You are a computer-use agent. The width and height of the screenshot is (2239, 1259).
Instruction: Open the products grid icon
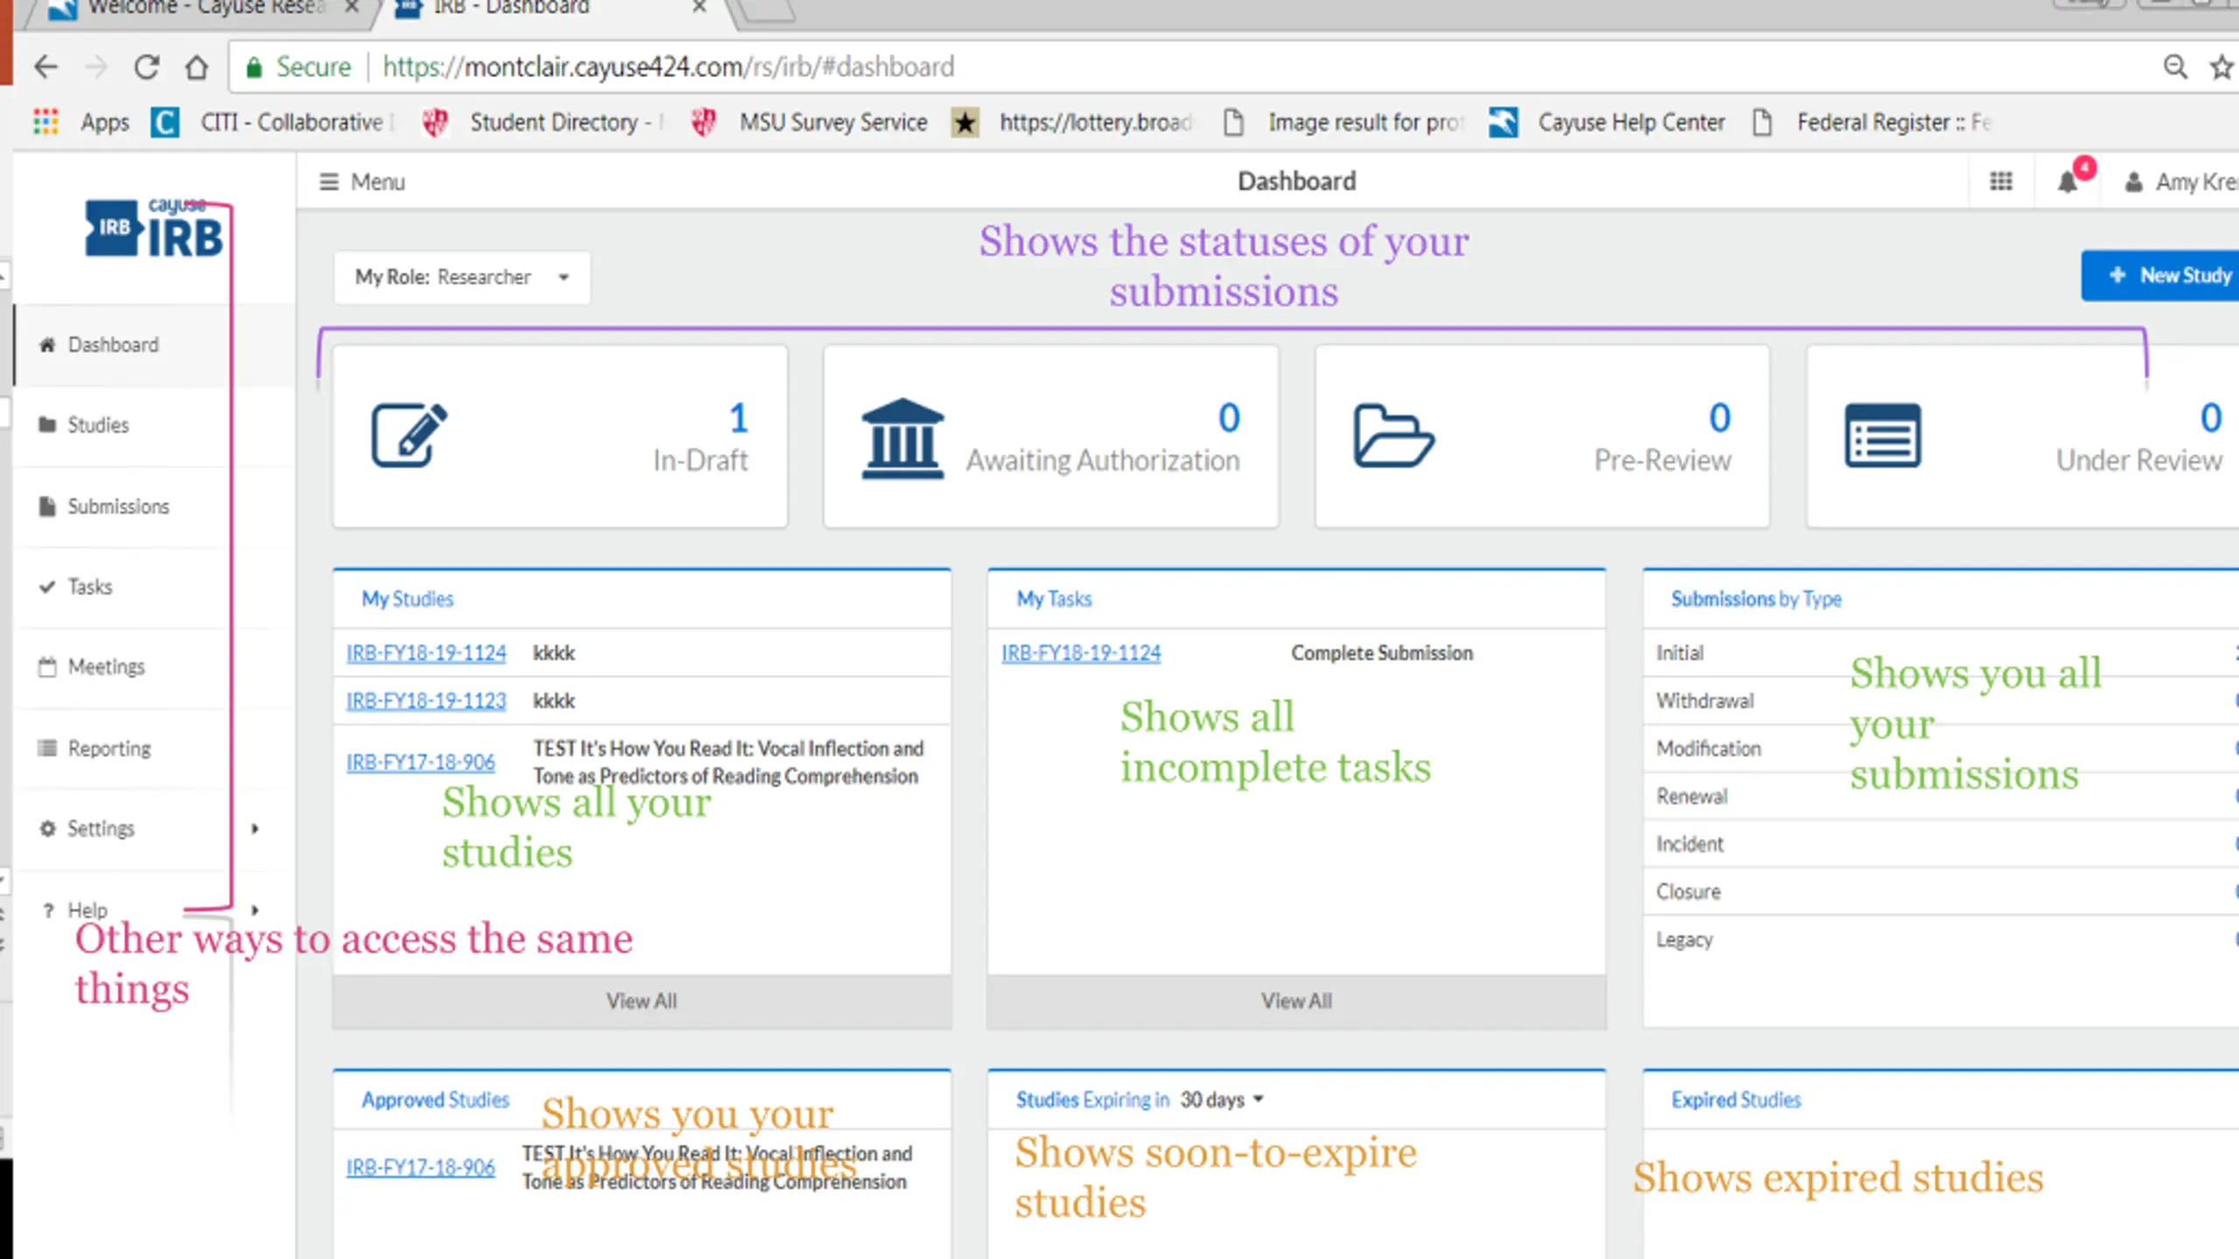click(x=2001, y=182)
